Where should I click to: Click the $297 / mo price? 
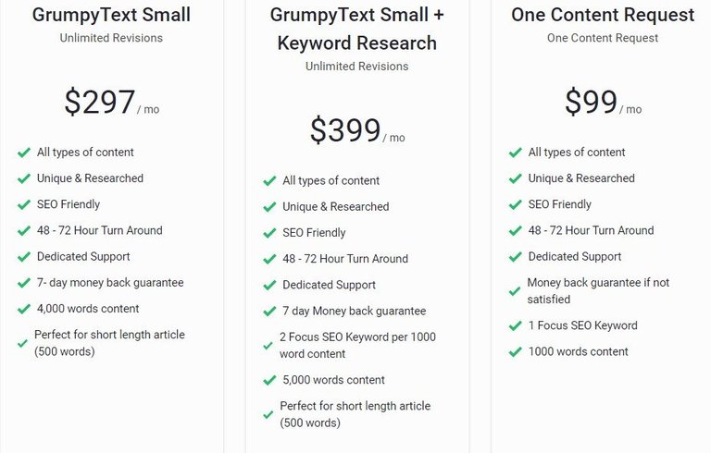tap(111, 102)
